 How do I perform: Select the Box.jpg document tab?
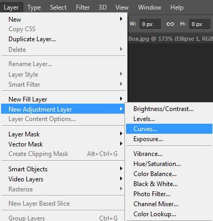point(170,39)
